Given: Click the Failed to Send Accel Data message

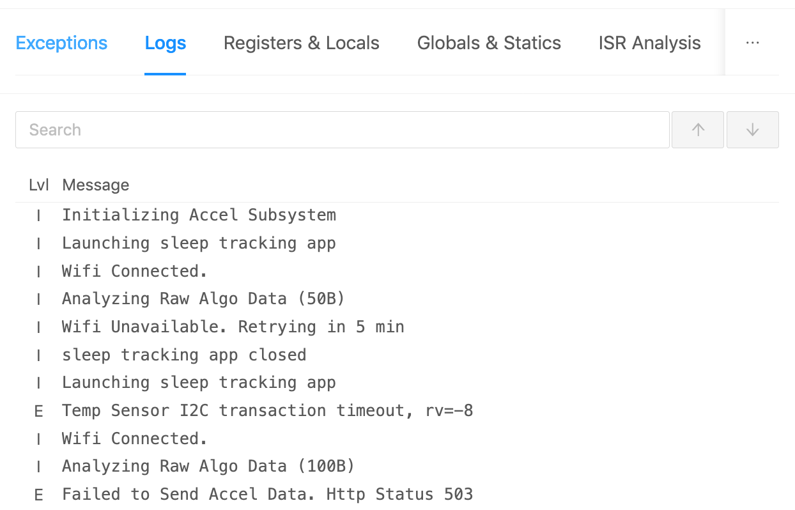Looking at the screenshot, I should pos(267,494).
